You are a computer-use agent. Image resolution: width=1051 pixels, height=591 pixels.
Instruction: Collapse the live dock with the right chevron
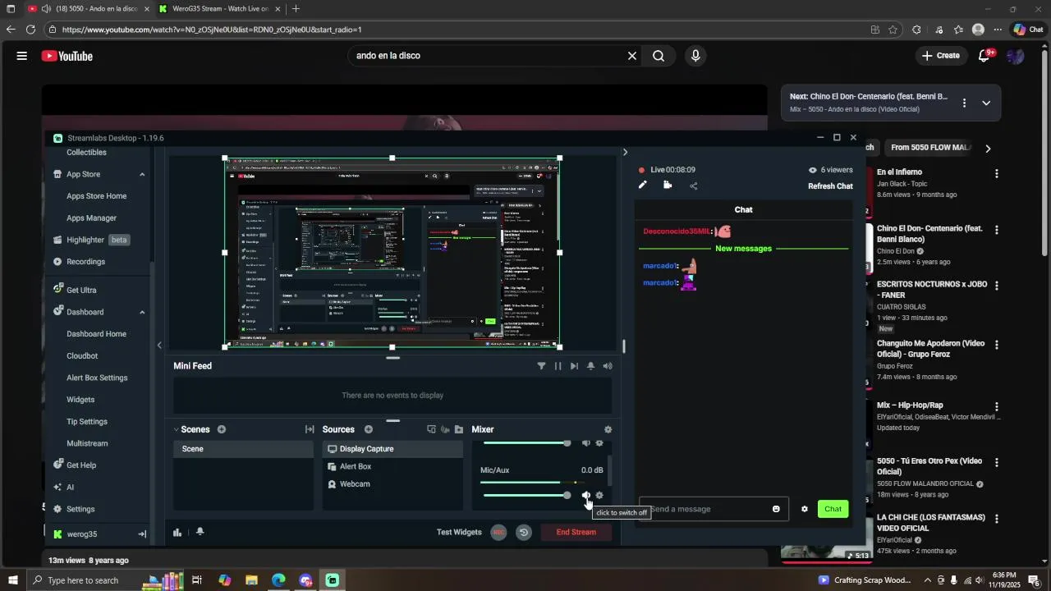626,152
